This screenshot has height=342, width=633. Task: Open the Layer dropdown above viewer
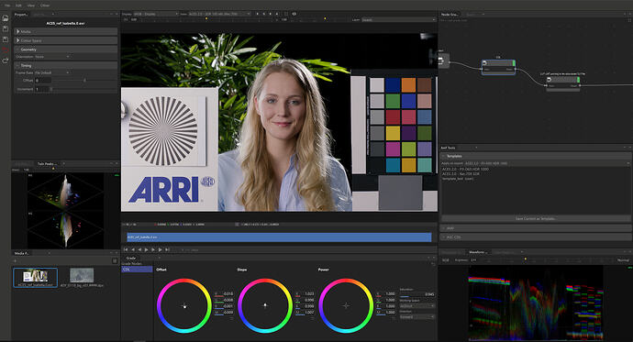click(x=398, y=20)
